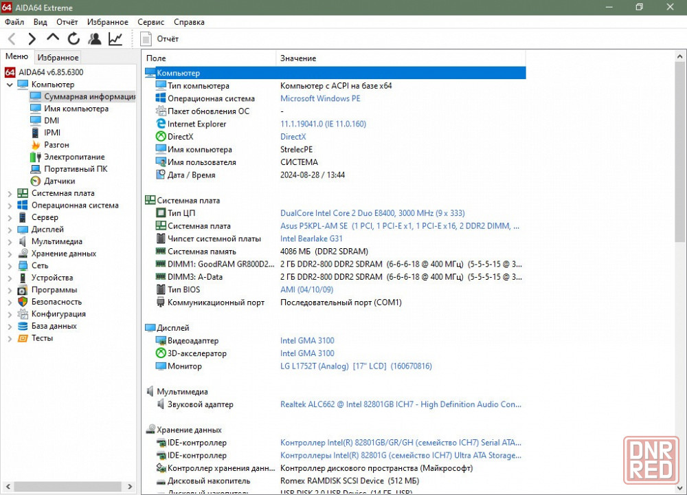Expand the Программы tree node
This screenshot has width=687, height=495.
[x=10, y=290]
